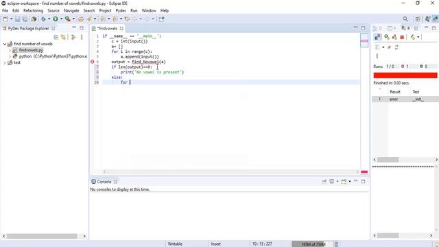Click the editor horizontal scrollbar
Screen dimensions: 439x247
[x=230, y=172]
